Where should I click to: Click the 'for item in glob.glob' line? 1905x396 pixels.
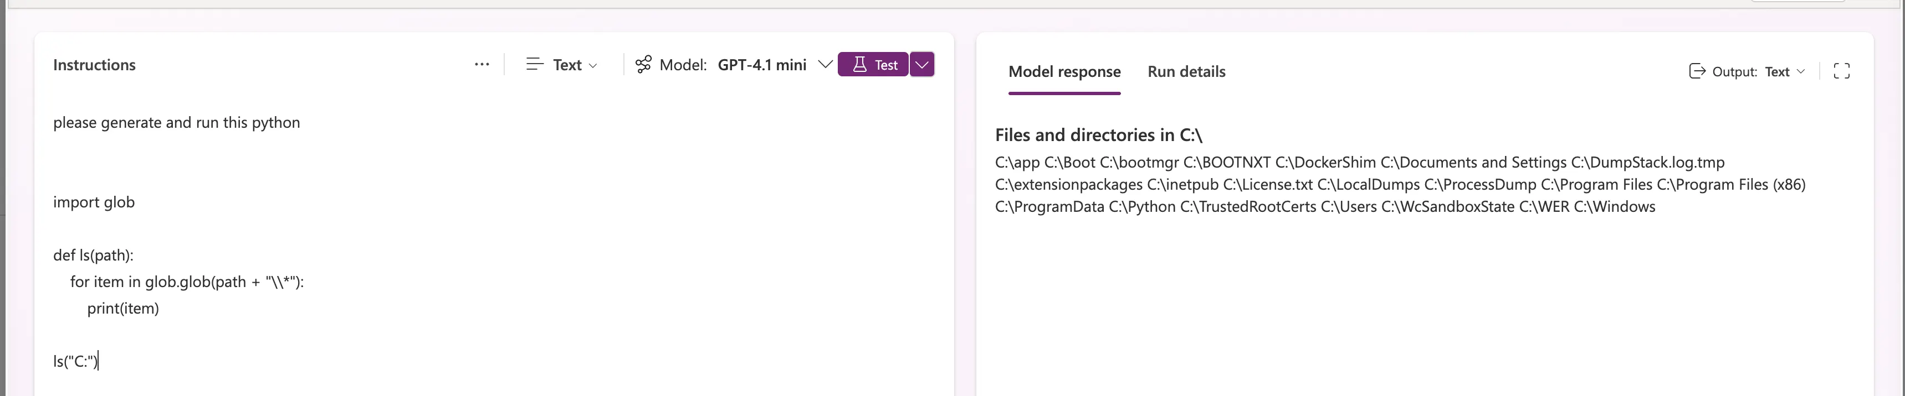coord(187,282)
